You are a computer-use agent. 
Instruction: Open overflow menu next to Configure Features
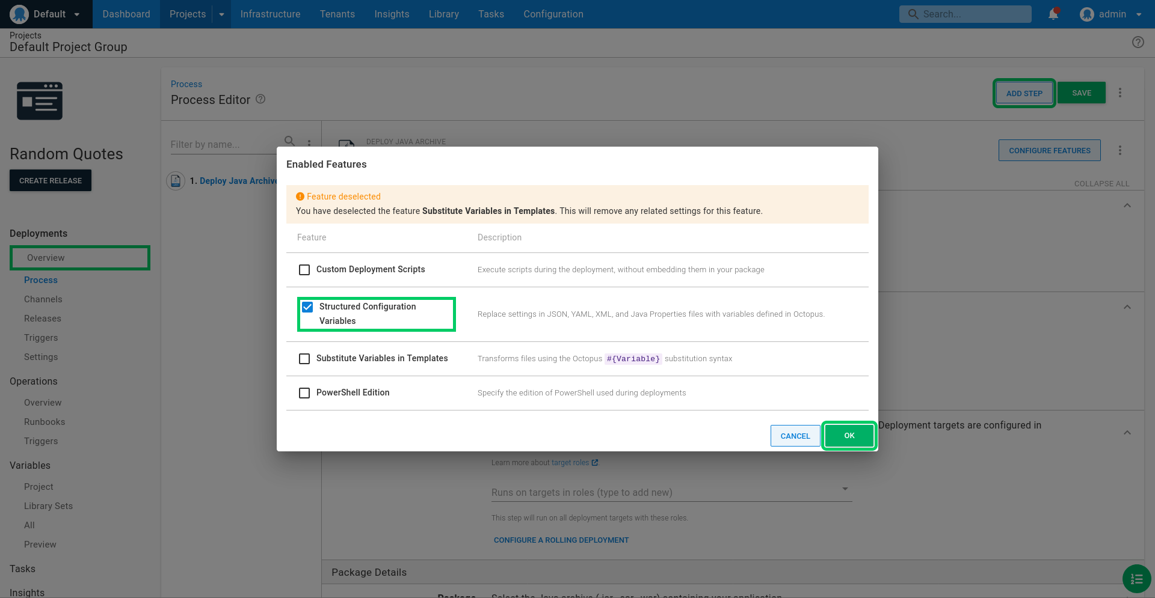[x=1120, y=150]
